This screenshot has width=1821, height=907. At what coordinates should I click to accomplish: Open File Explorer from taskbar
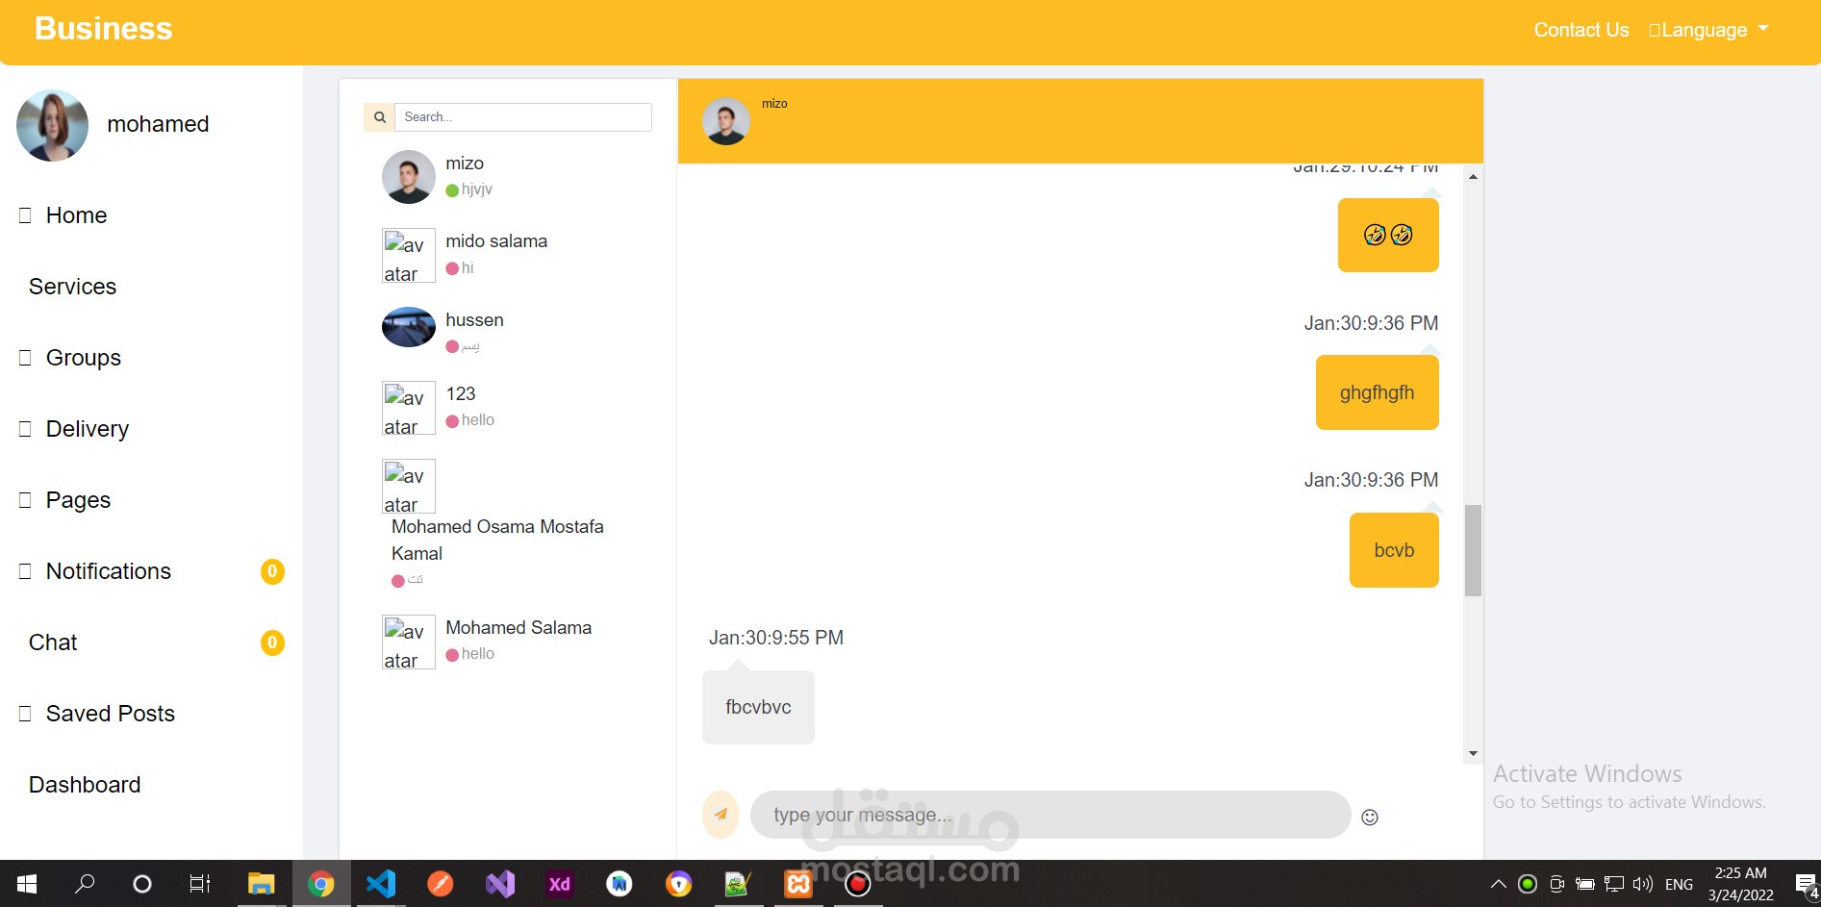point(262,884)
